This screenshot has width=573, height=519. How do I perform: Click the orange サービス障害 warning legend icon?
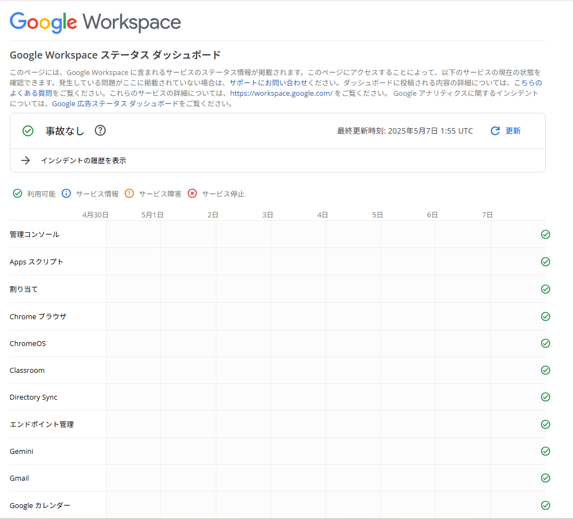129,193
